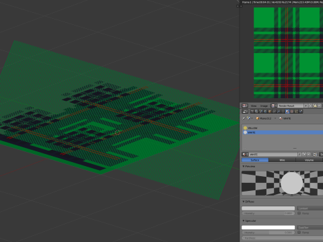The height and width of the screenshot is (242, 323).
Task: Select the active Material tab icon
Action: pos(287,112)
